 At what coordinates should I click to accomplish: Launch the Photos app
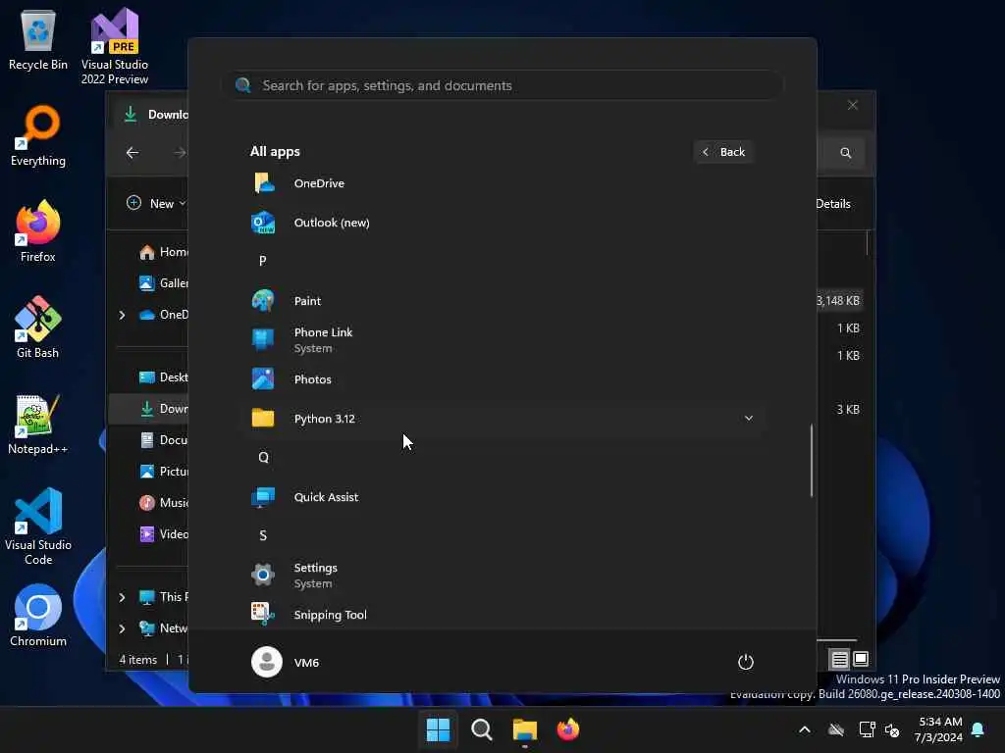[503, 379]
